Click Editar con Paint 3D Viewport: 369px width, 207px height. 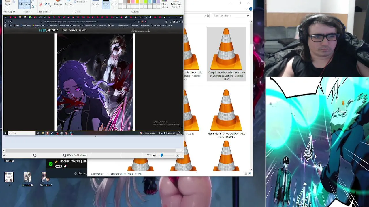[176, 4]
